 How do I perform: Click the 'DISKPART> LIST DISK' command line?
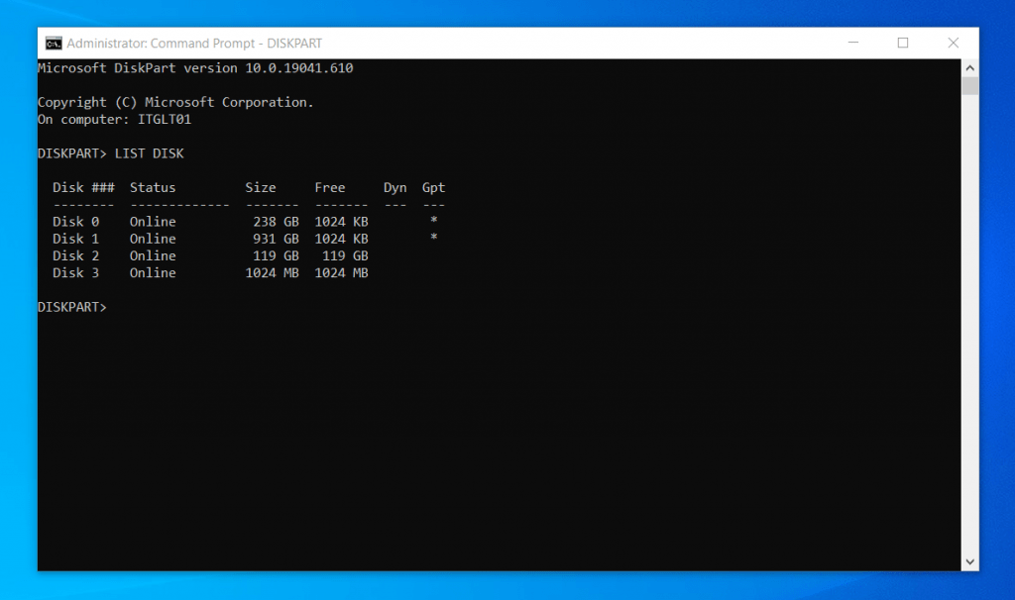click(111, 153)
